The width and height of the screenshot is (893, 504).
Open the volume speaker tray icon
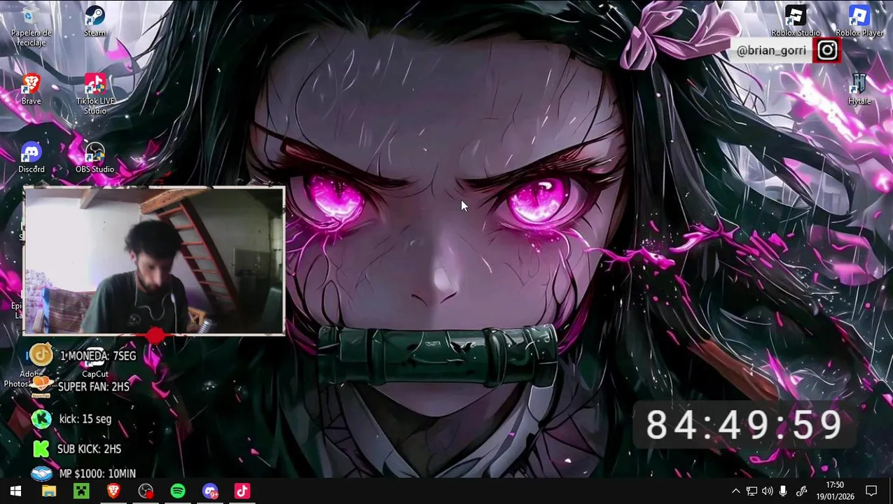pos(768,491)
